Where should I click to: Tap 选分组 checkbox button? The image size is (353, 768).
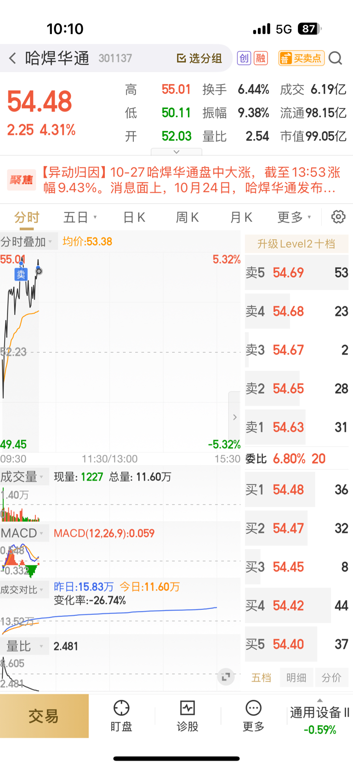[199, 58]
